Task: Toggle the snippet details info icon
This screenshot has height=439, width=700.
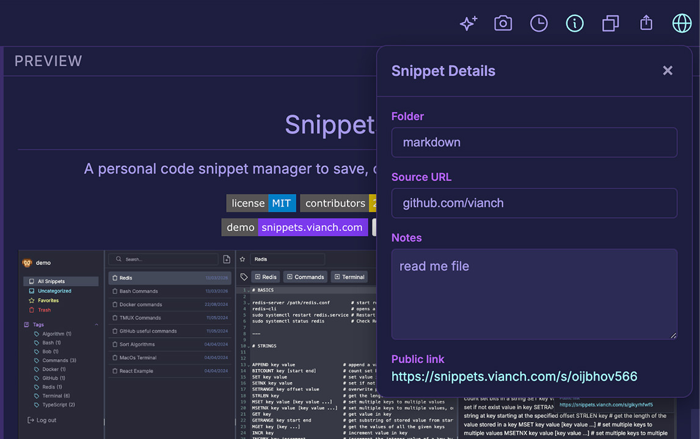Action: pyautogui.click(x=575, y=23)
